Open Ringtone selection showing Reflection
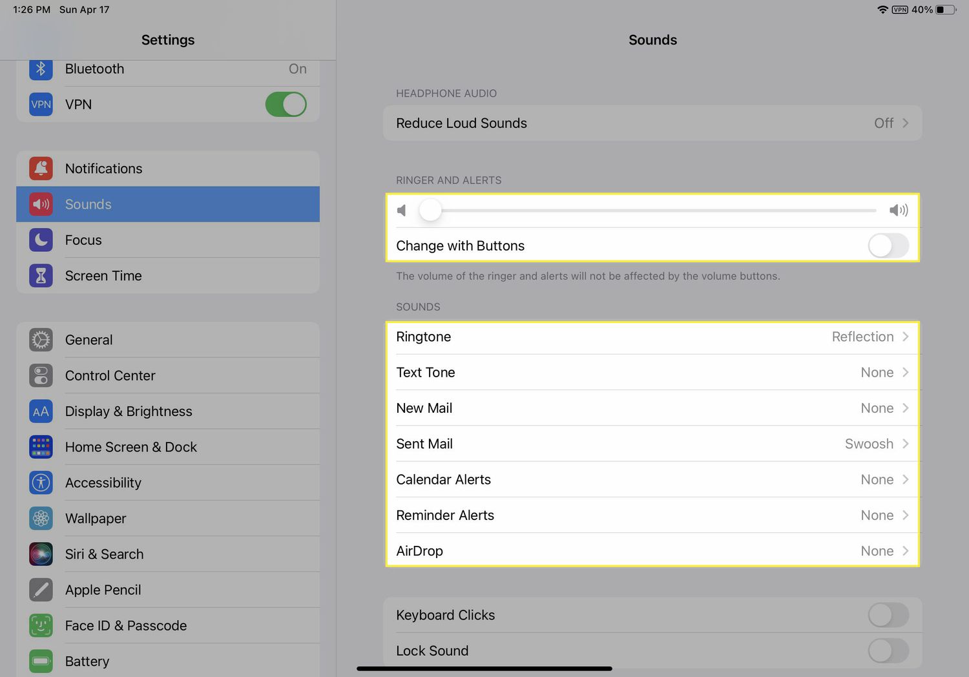This screenshot has height=677, width=969. [652, 337]
